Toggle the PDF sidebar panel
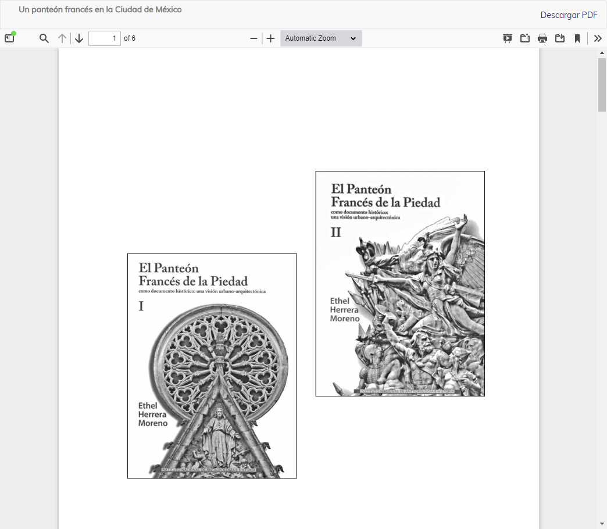Screen dimensions: 607x529 9,38
